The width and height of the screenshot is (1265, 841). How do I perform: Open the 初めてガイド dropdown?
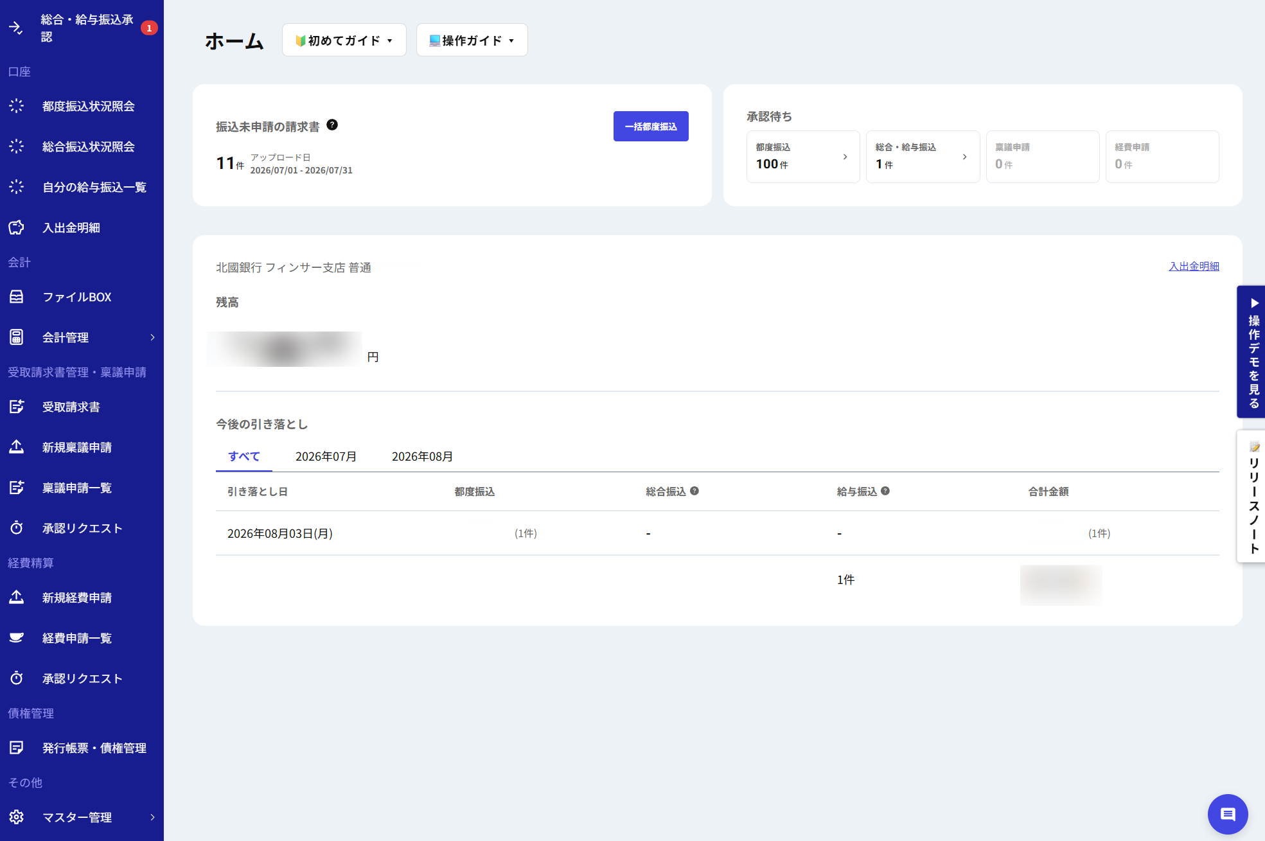[x=344, y=40]
